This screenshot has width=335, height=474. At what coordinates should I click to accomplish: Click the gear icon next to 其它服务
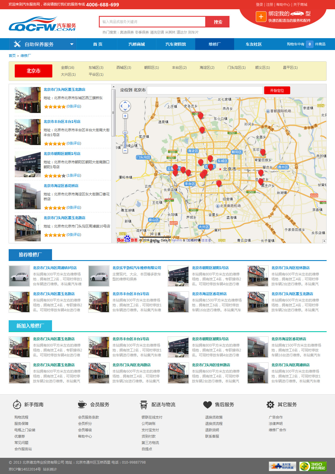tap(270, 404)
